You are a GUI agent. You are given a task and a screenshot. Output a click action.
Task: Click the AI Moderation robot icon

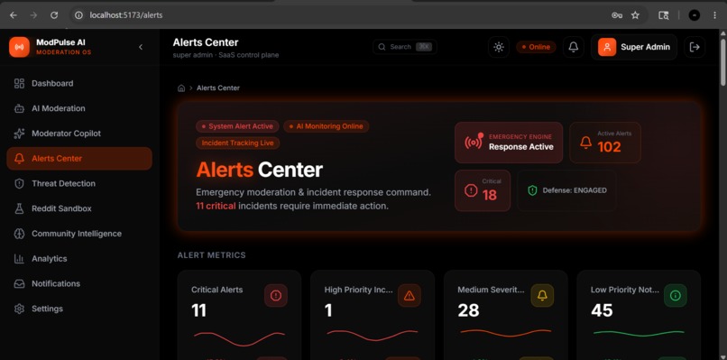[x=19, y=108]
